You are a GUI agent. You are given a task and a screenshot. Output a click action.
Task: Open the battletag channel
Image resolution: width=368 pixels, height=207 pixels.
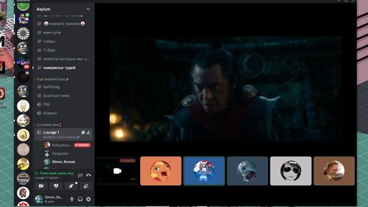pyautogui.click(x=63, y=87)
